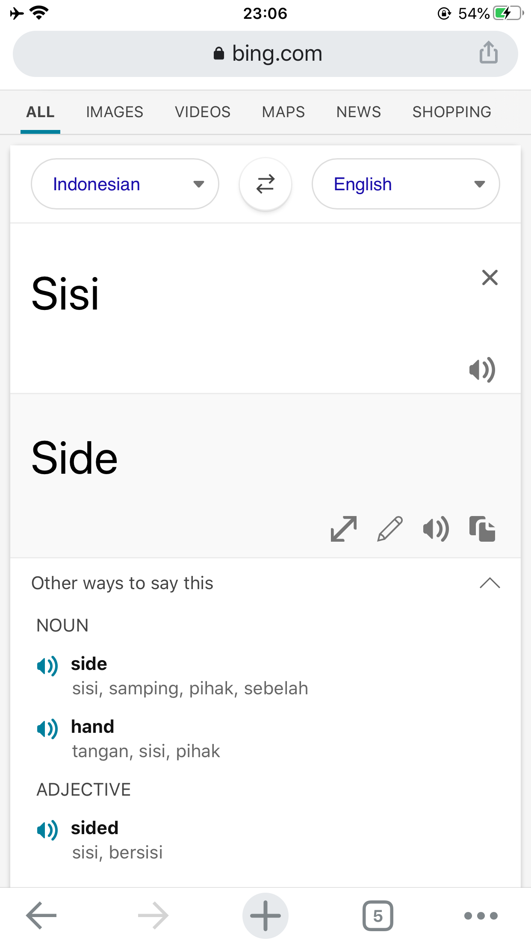Switch to the Images tab

(x=115, y=112)
